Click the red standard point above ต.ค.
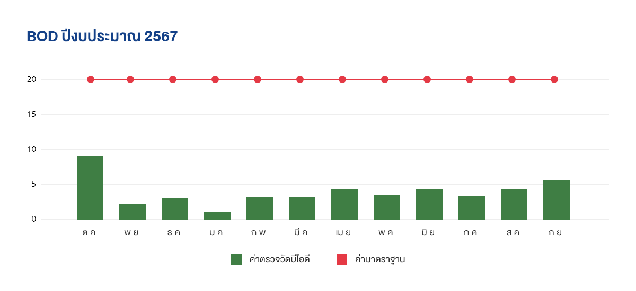Image resolution: width=636 pixels, height=291 pixels. tap(91, 79)
